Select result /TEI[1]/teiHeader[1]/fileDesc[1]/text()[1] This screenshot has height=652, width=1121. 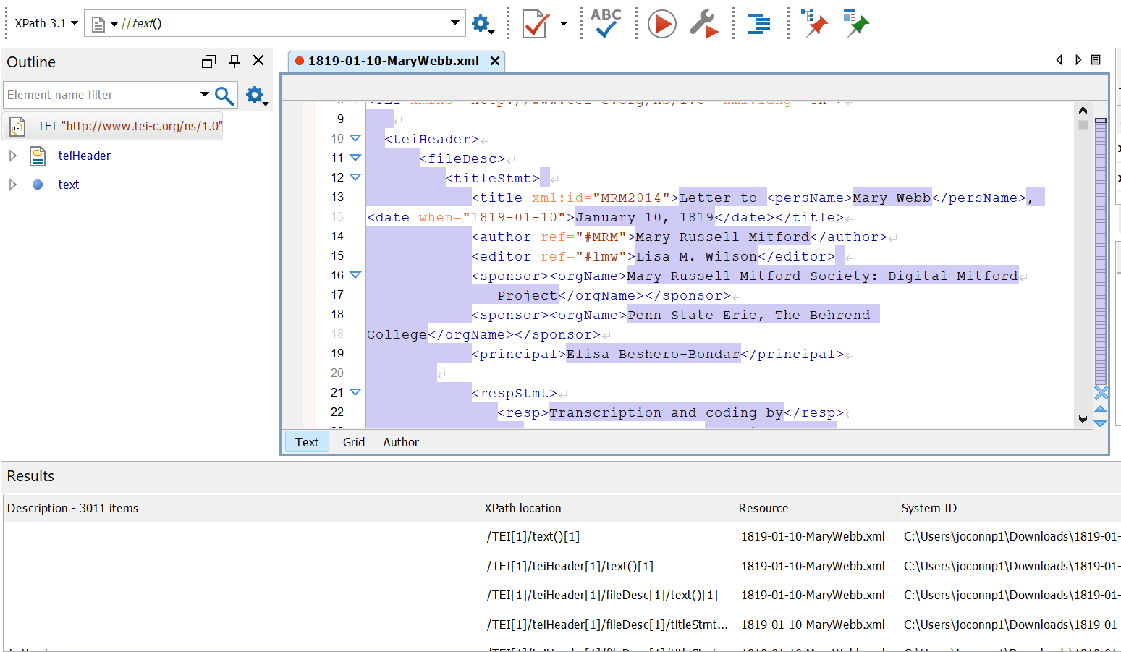click(562, 595)
